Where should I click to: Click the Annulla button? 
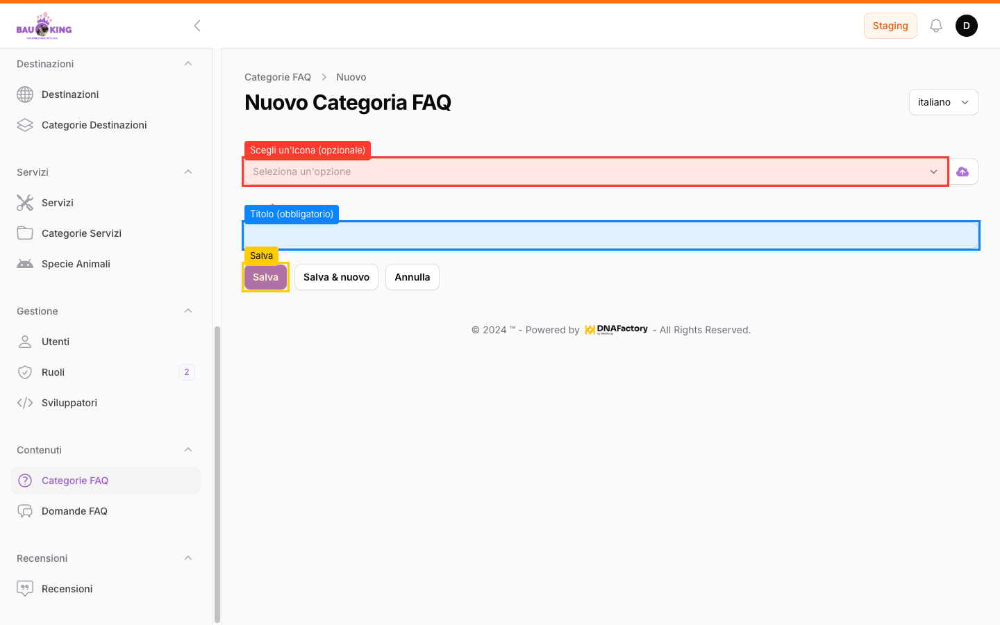pos(412,277)
